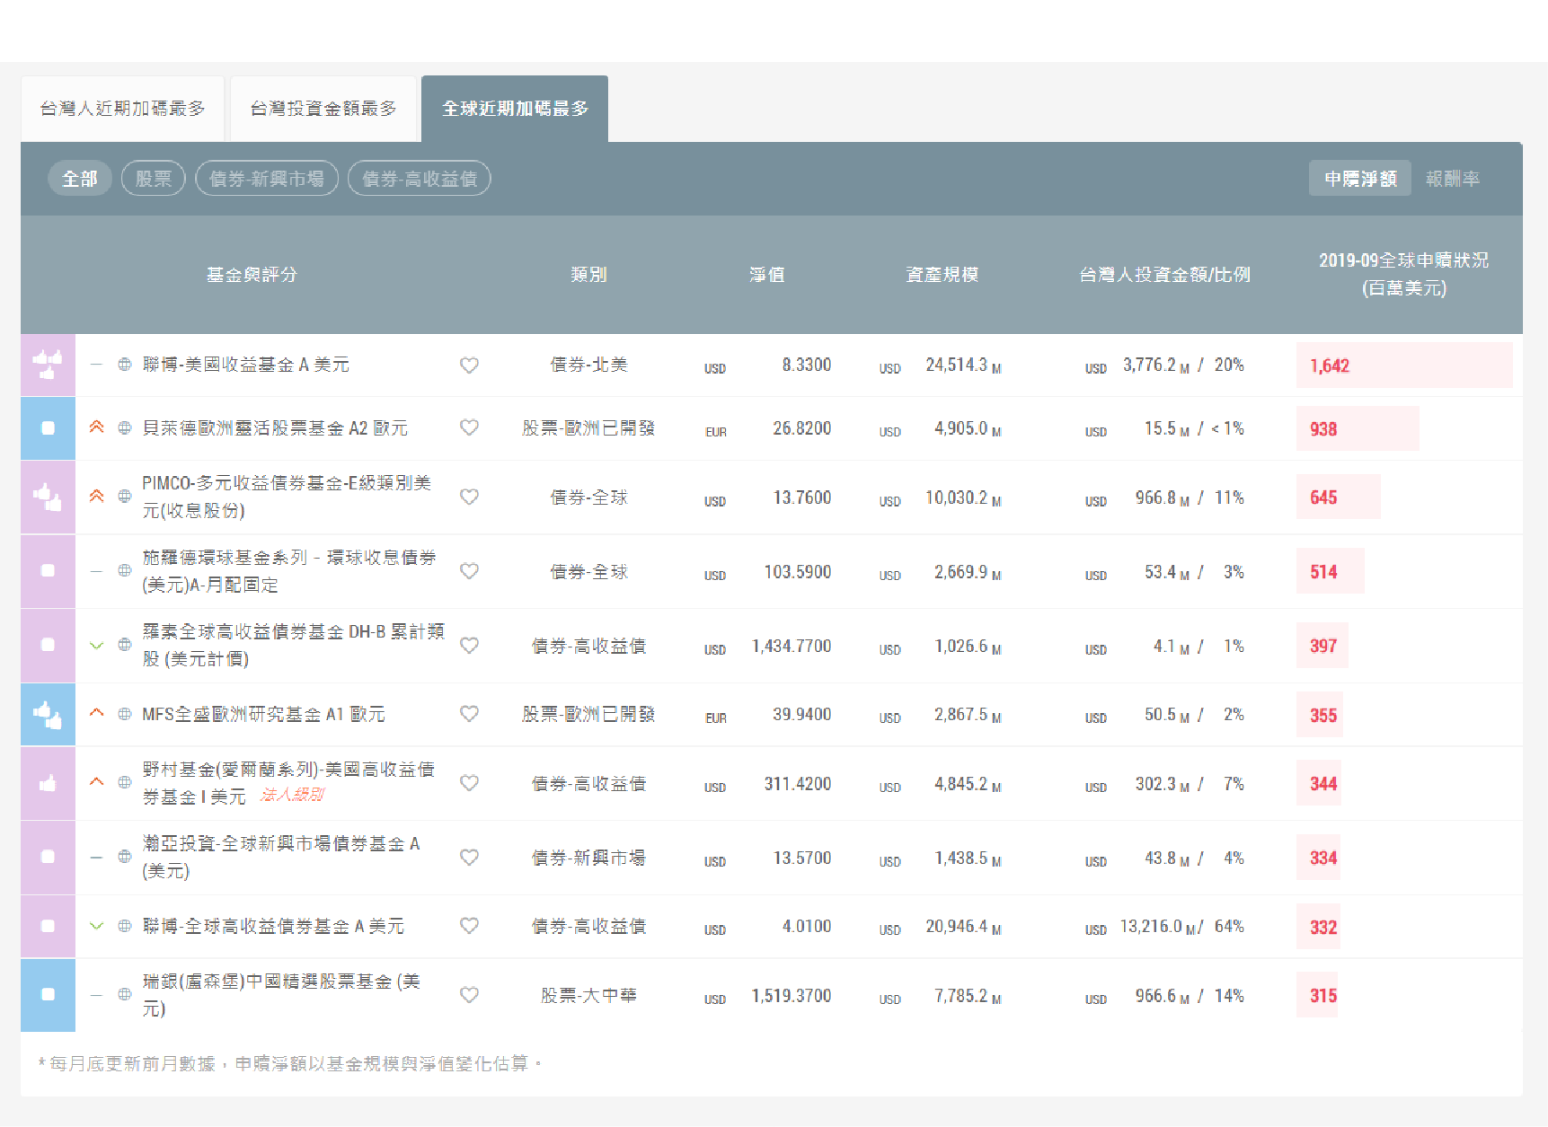This screenshot has width=1548, height=1127.
Task: Open globe icon beside PIMCO-多元收益債券基金
Action: click(x=125, y=497)
